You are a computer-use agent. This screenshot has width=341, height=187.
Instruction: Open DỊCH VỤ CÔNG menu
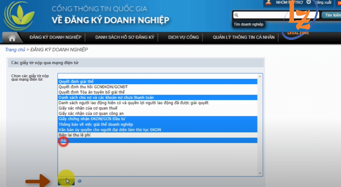pos(183,37)
